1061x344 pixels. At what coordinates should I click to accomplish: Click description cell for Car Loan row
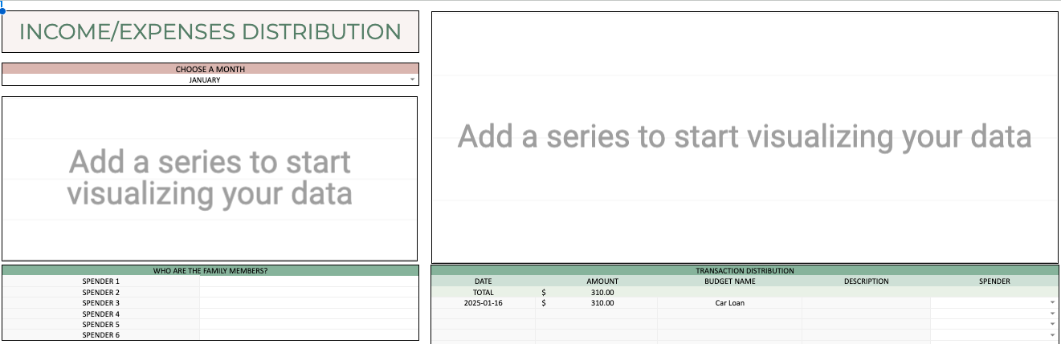(867, 303)
